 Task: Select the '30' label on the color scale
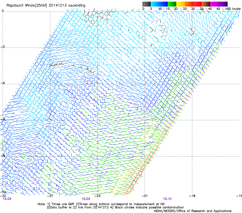(x=193, y=9)
